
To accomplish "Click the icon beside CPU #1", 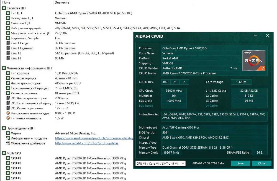I will click(8, 158).
